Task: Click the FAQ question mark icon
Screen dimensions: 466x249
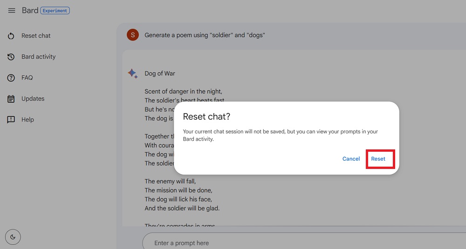Action: point(11,78)
